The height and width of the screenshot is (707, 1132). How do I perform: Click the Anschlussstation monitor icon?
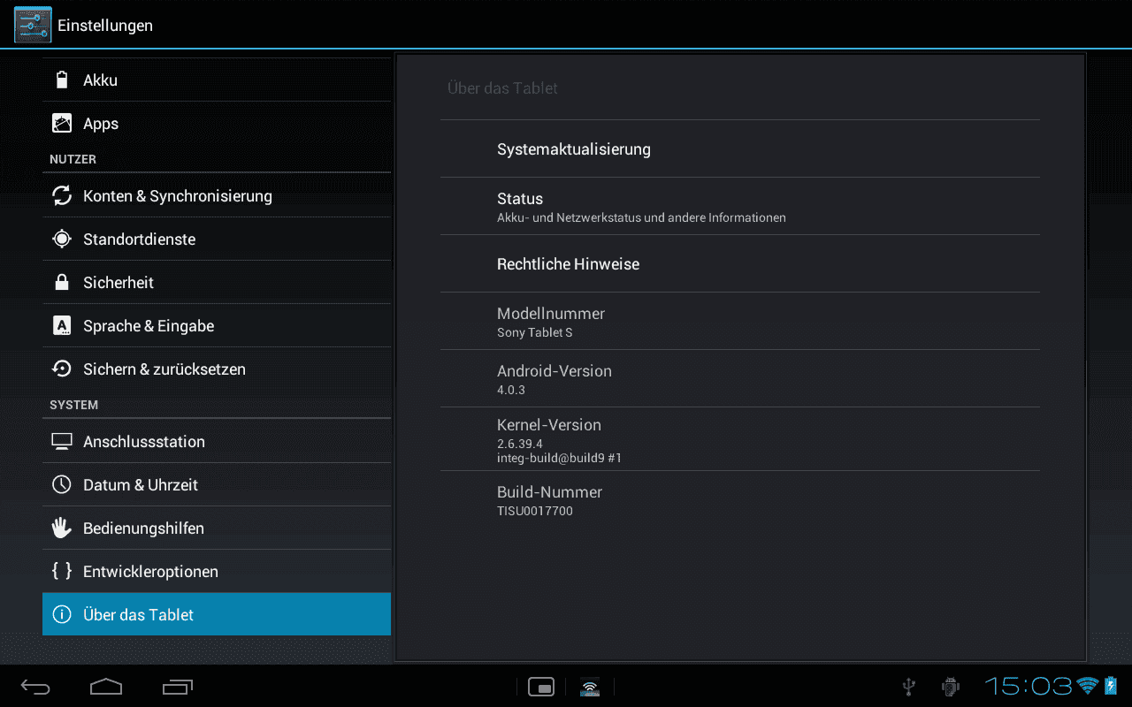pyautogui.click(x=62, y=441)
